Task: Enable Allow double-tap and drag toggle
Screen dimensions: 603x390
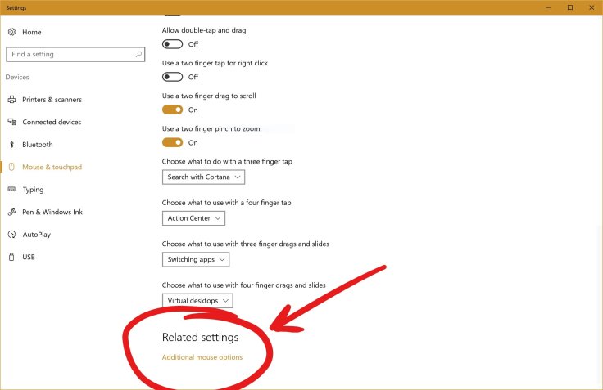Action: click(x=172, y=44)
